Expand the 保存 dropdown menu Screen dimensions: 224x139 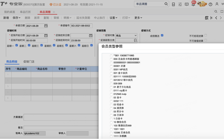(16, 18)
